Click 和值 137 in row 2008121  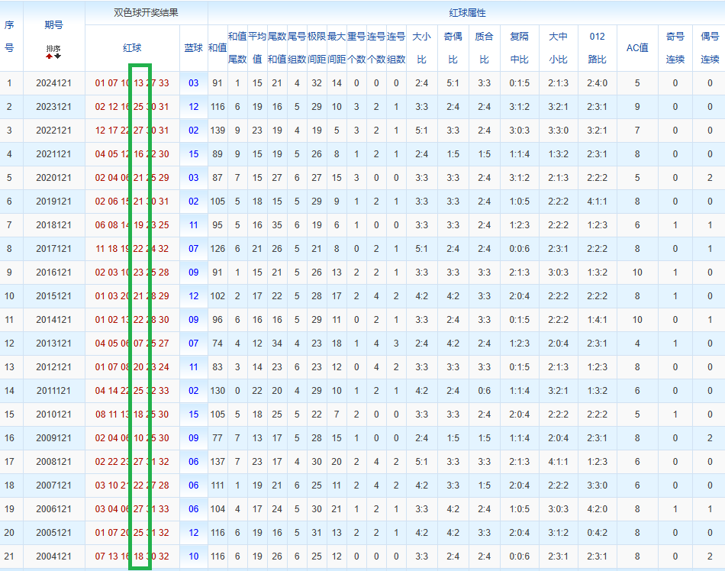[x=217, y=461]
